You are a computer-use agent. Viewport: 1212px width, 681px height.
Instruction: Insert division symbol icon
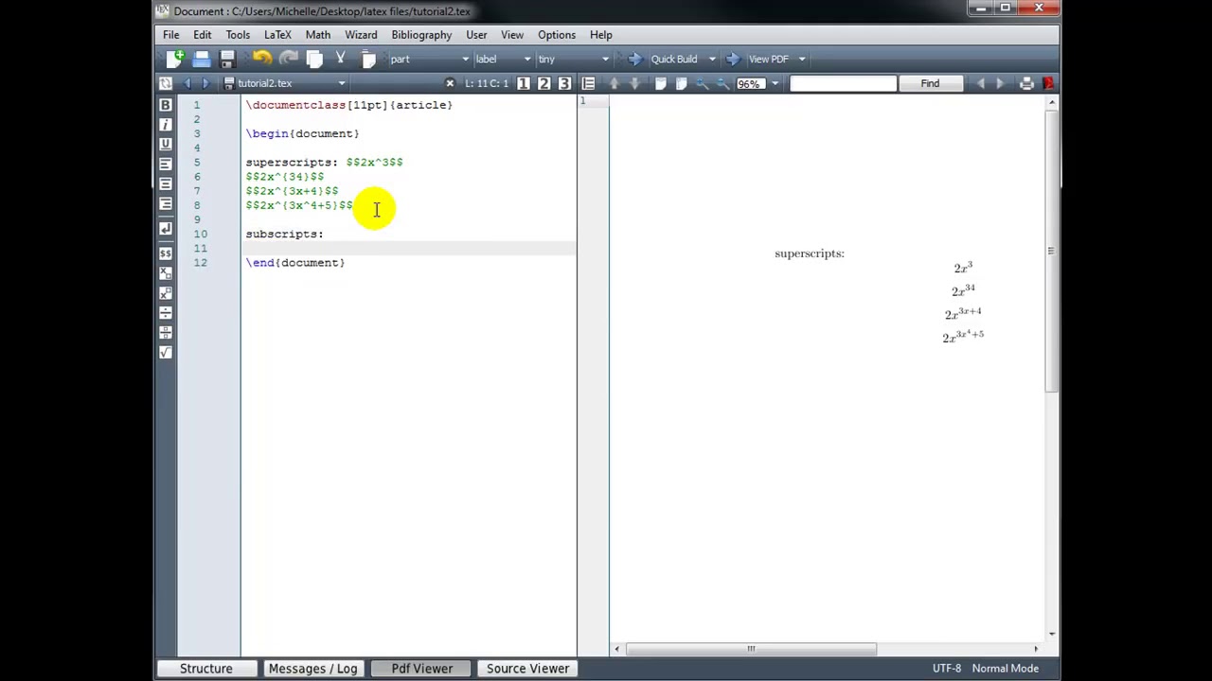[x=166, y=313]
